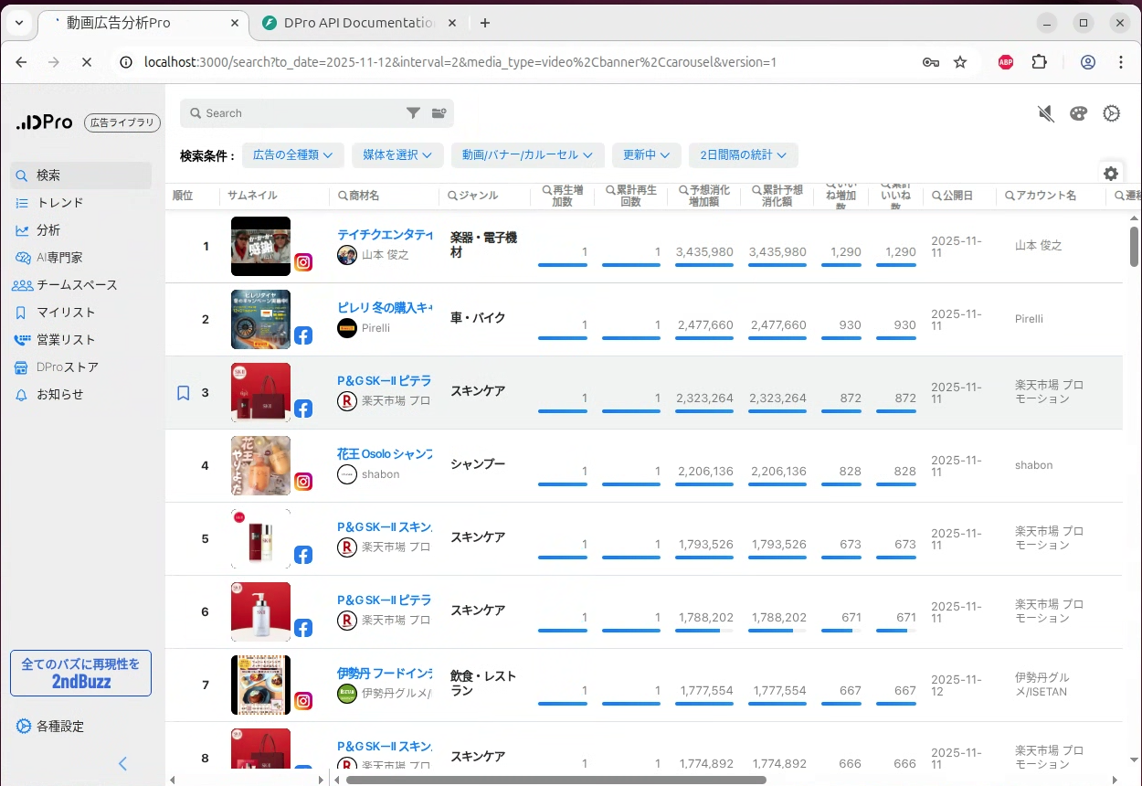Screen dimensions: 1142x786
Task: Click the 車・バイク genre cell
Action: [478, 318]
